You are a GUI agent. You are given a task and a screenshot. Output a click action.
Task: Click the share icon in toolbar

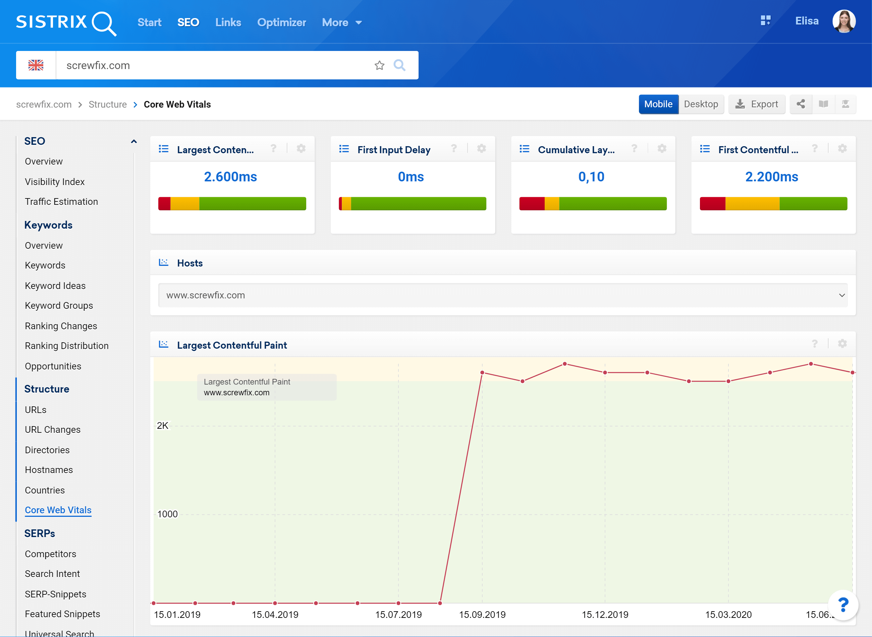801,104
